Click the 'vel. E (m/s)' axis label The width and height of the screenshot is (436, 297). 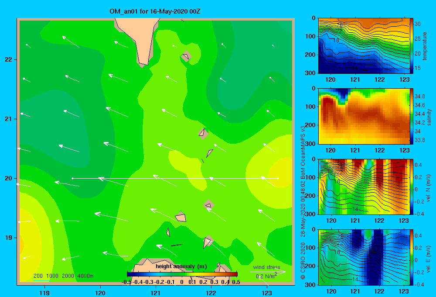(x=429, y=259)
